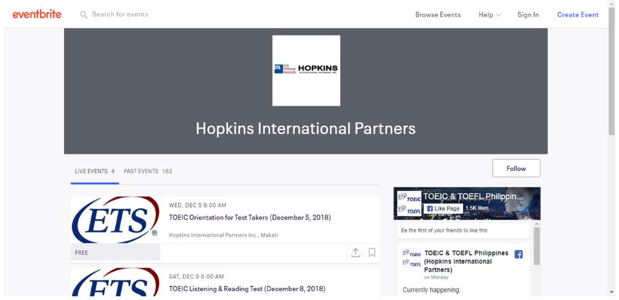Click the Facebook logo icon in the post
The height and width of the screenshot is (300, 619).
[x=519, y=255]
